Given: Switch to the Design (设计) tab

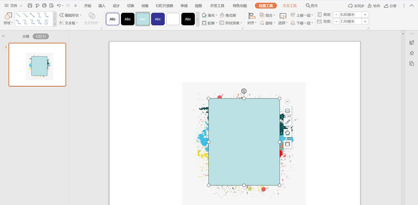Looking at the screenshot, I should [x=116, y=6].
